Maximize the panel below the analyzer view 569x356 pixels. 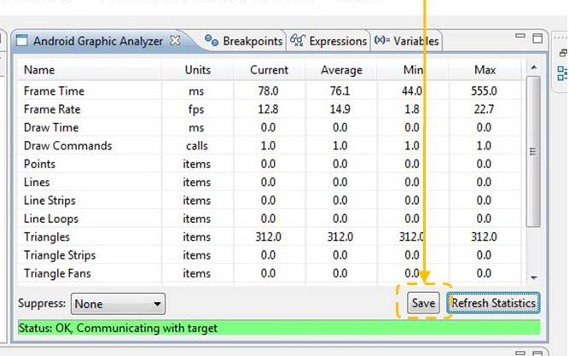[537, 353]
